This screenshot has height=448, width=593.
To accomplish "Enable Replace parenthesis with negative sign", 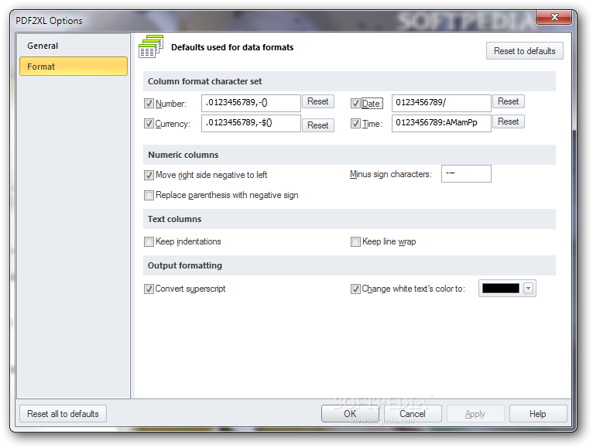I will [x=149, y=195].
